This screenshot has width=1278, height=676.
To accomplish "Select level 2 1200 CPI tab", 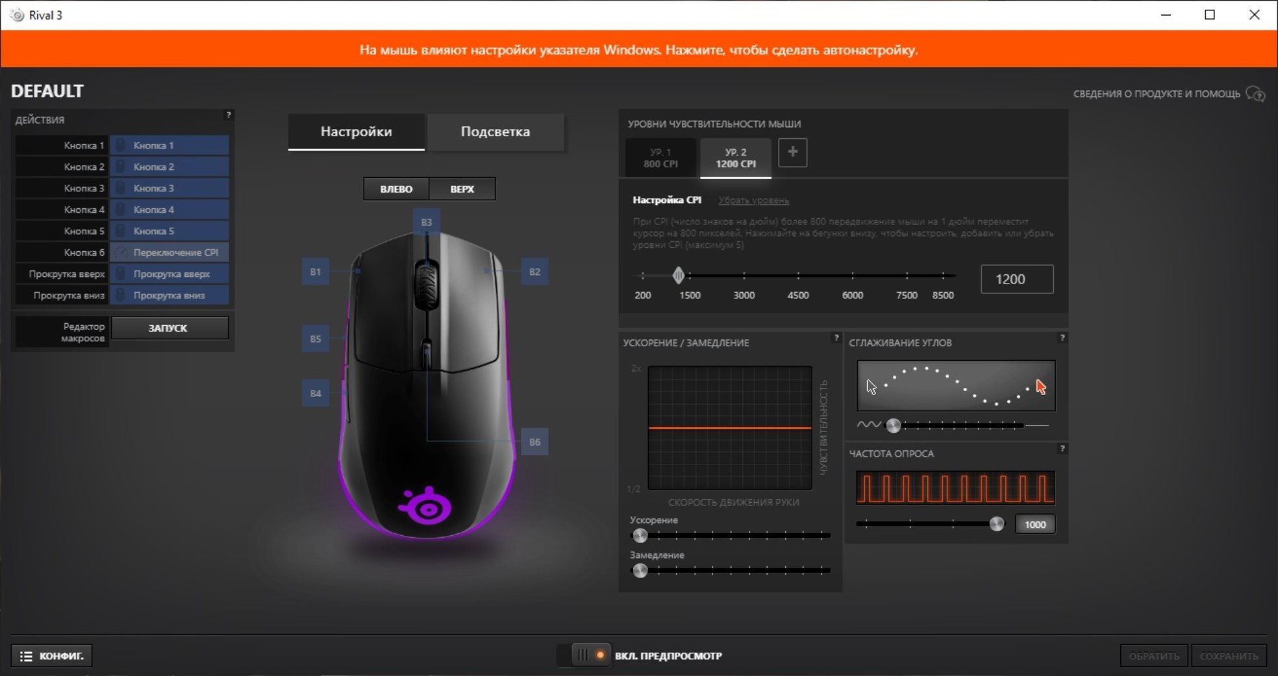I will pos(736,158).
